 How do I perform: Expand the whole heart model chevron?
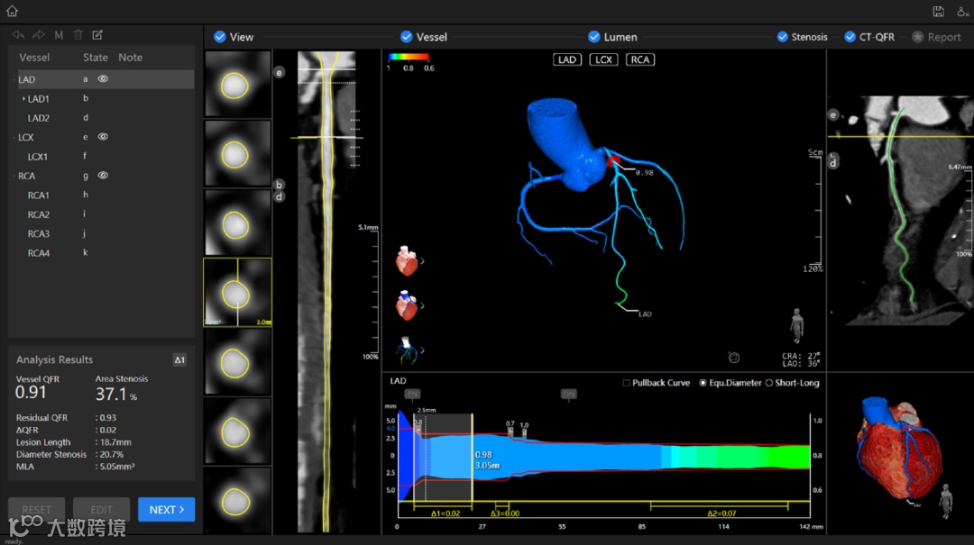pos(423,262)
